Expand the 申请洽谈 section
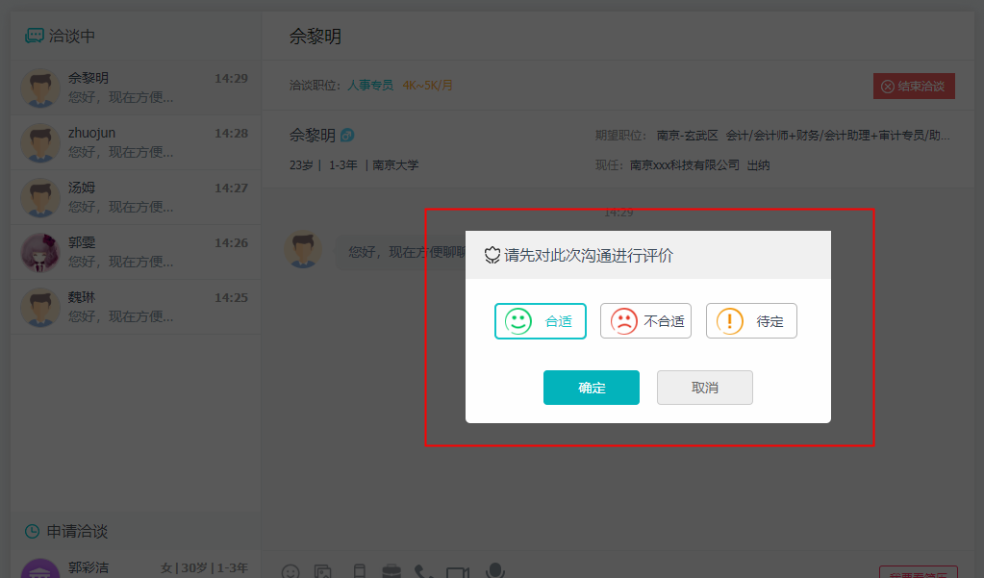Viewport: 984px width, 578px height. [75, 531]
